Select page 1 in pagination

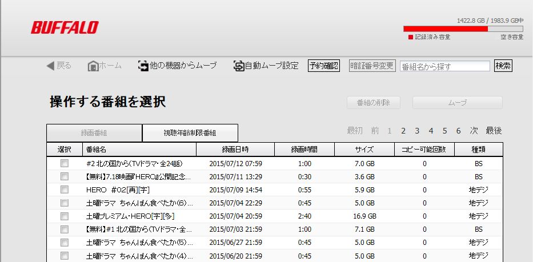tap(390, 131)
